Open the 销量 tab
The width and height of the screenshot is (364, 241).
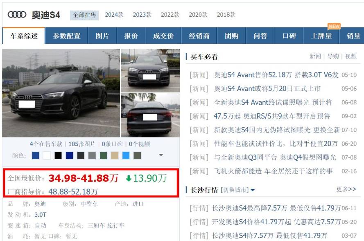point(352,36)
